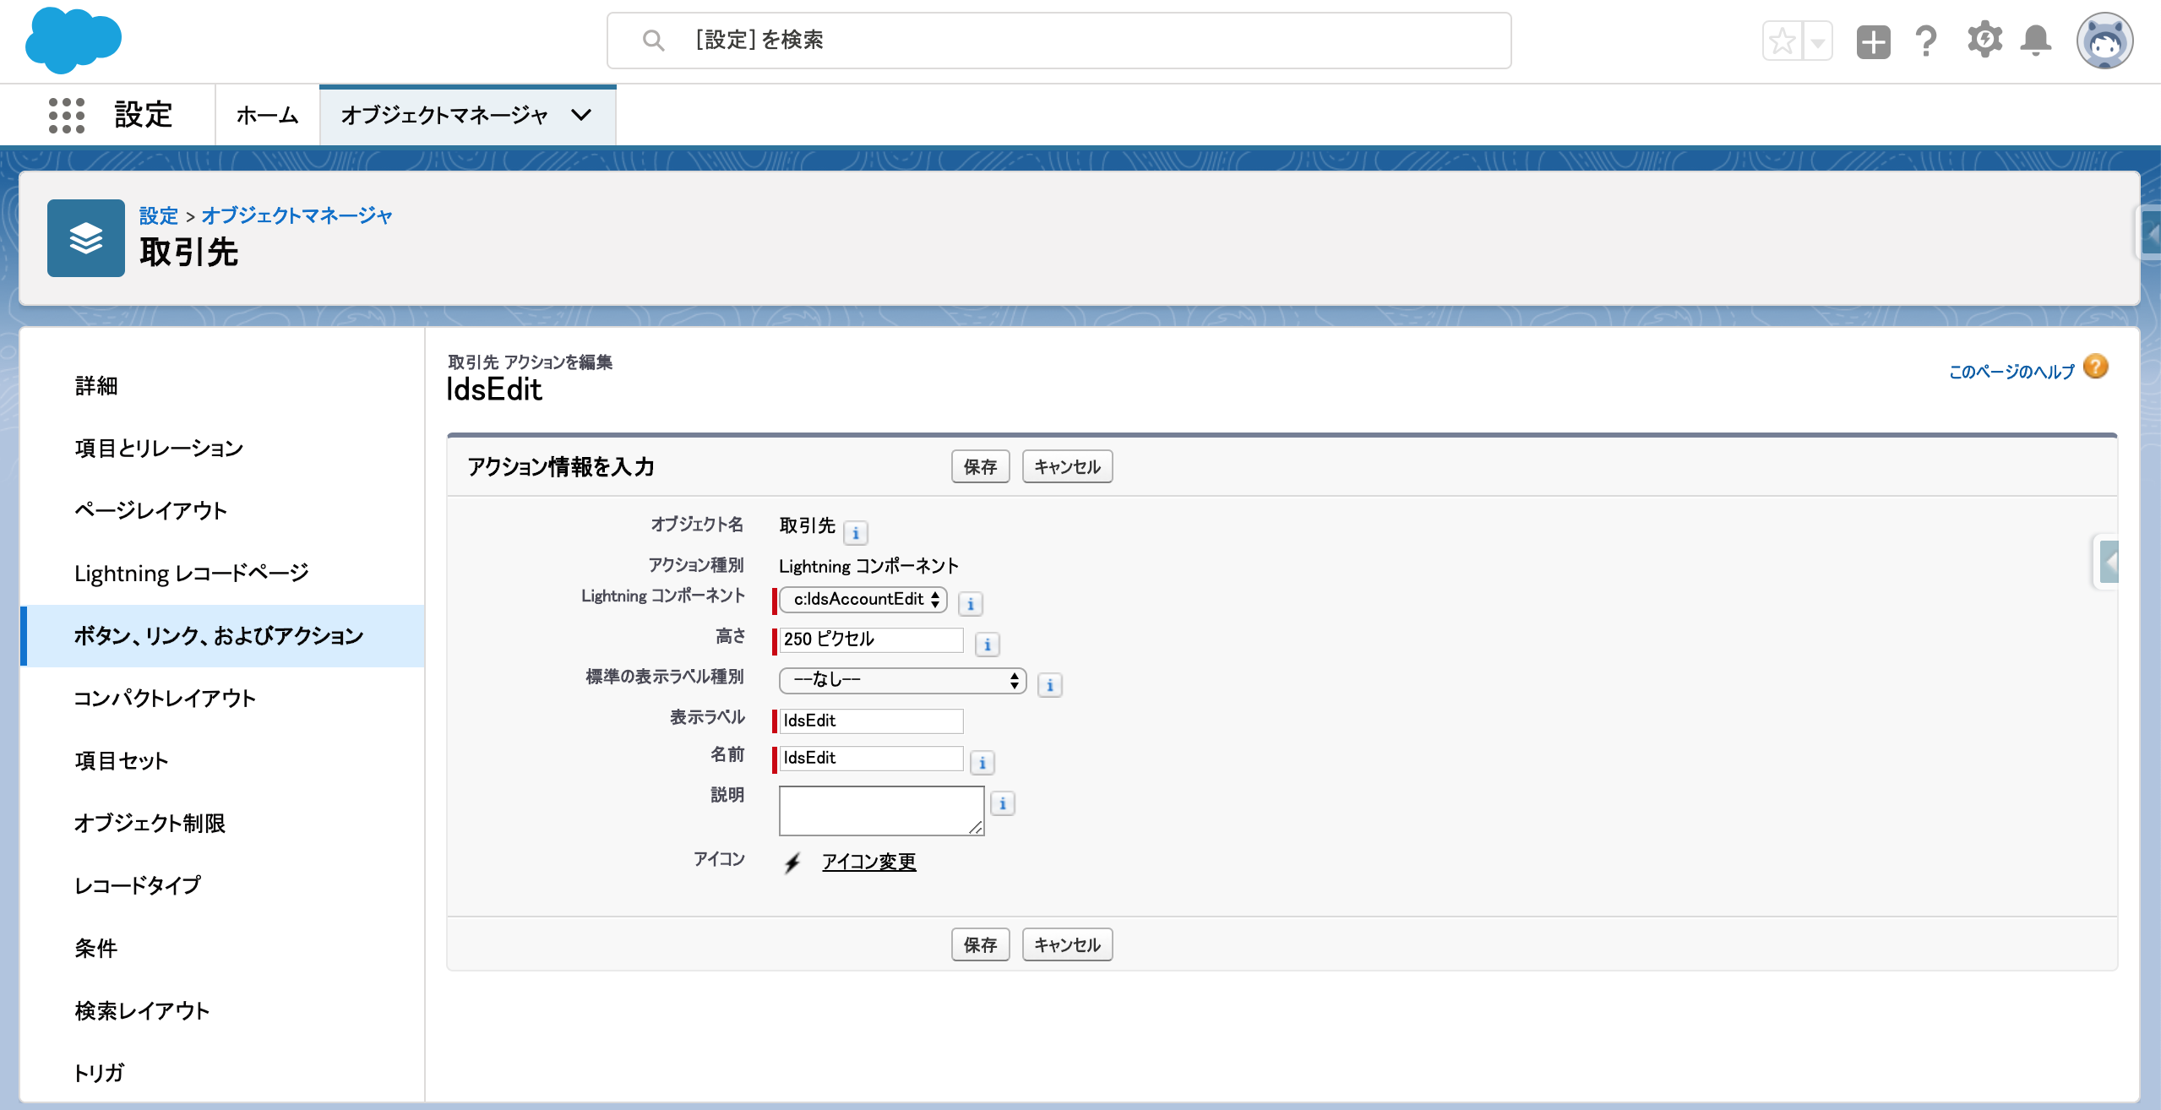Click the オブジェクトマネージャ breadcrumb link
This screenshot has height=1110, width=2161.
[297, 215]
